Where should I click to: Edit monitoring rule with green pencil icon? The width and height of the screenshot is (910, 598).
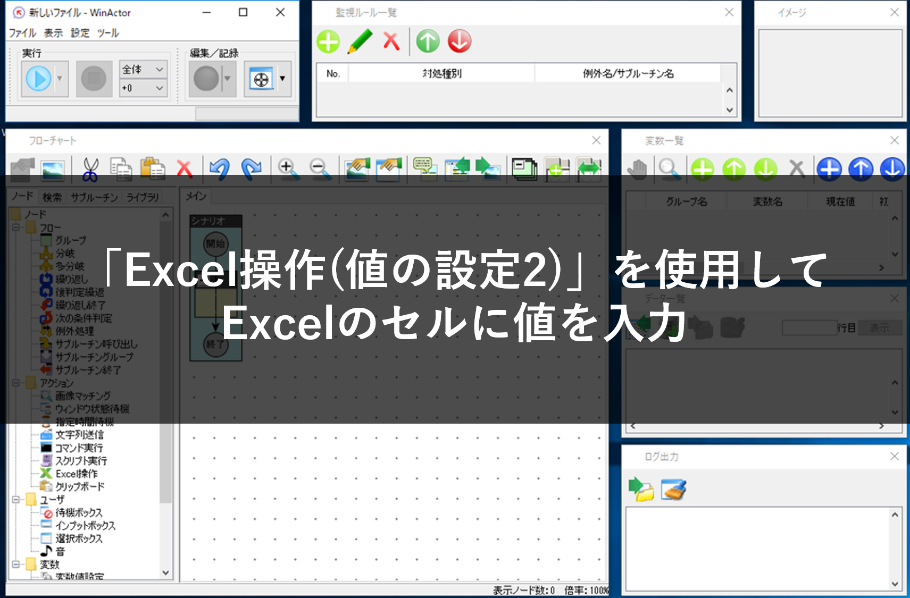point(360,41)
